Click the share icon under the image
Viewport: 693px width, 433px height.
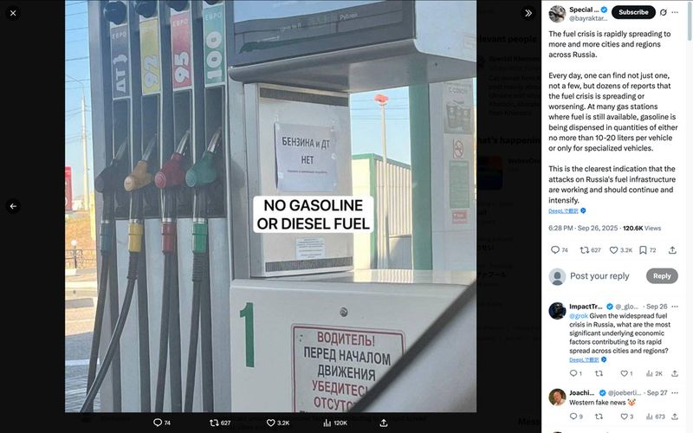coord(384,423)
